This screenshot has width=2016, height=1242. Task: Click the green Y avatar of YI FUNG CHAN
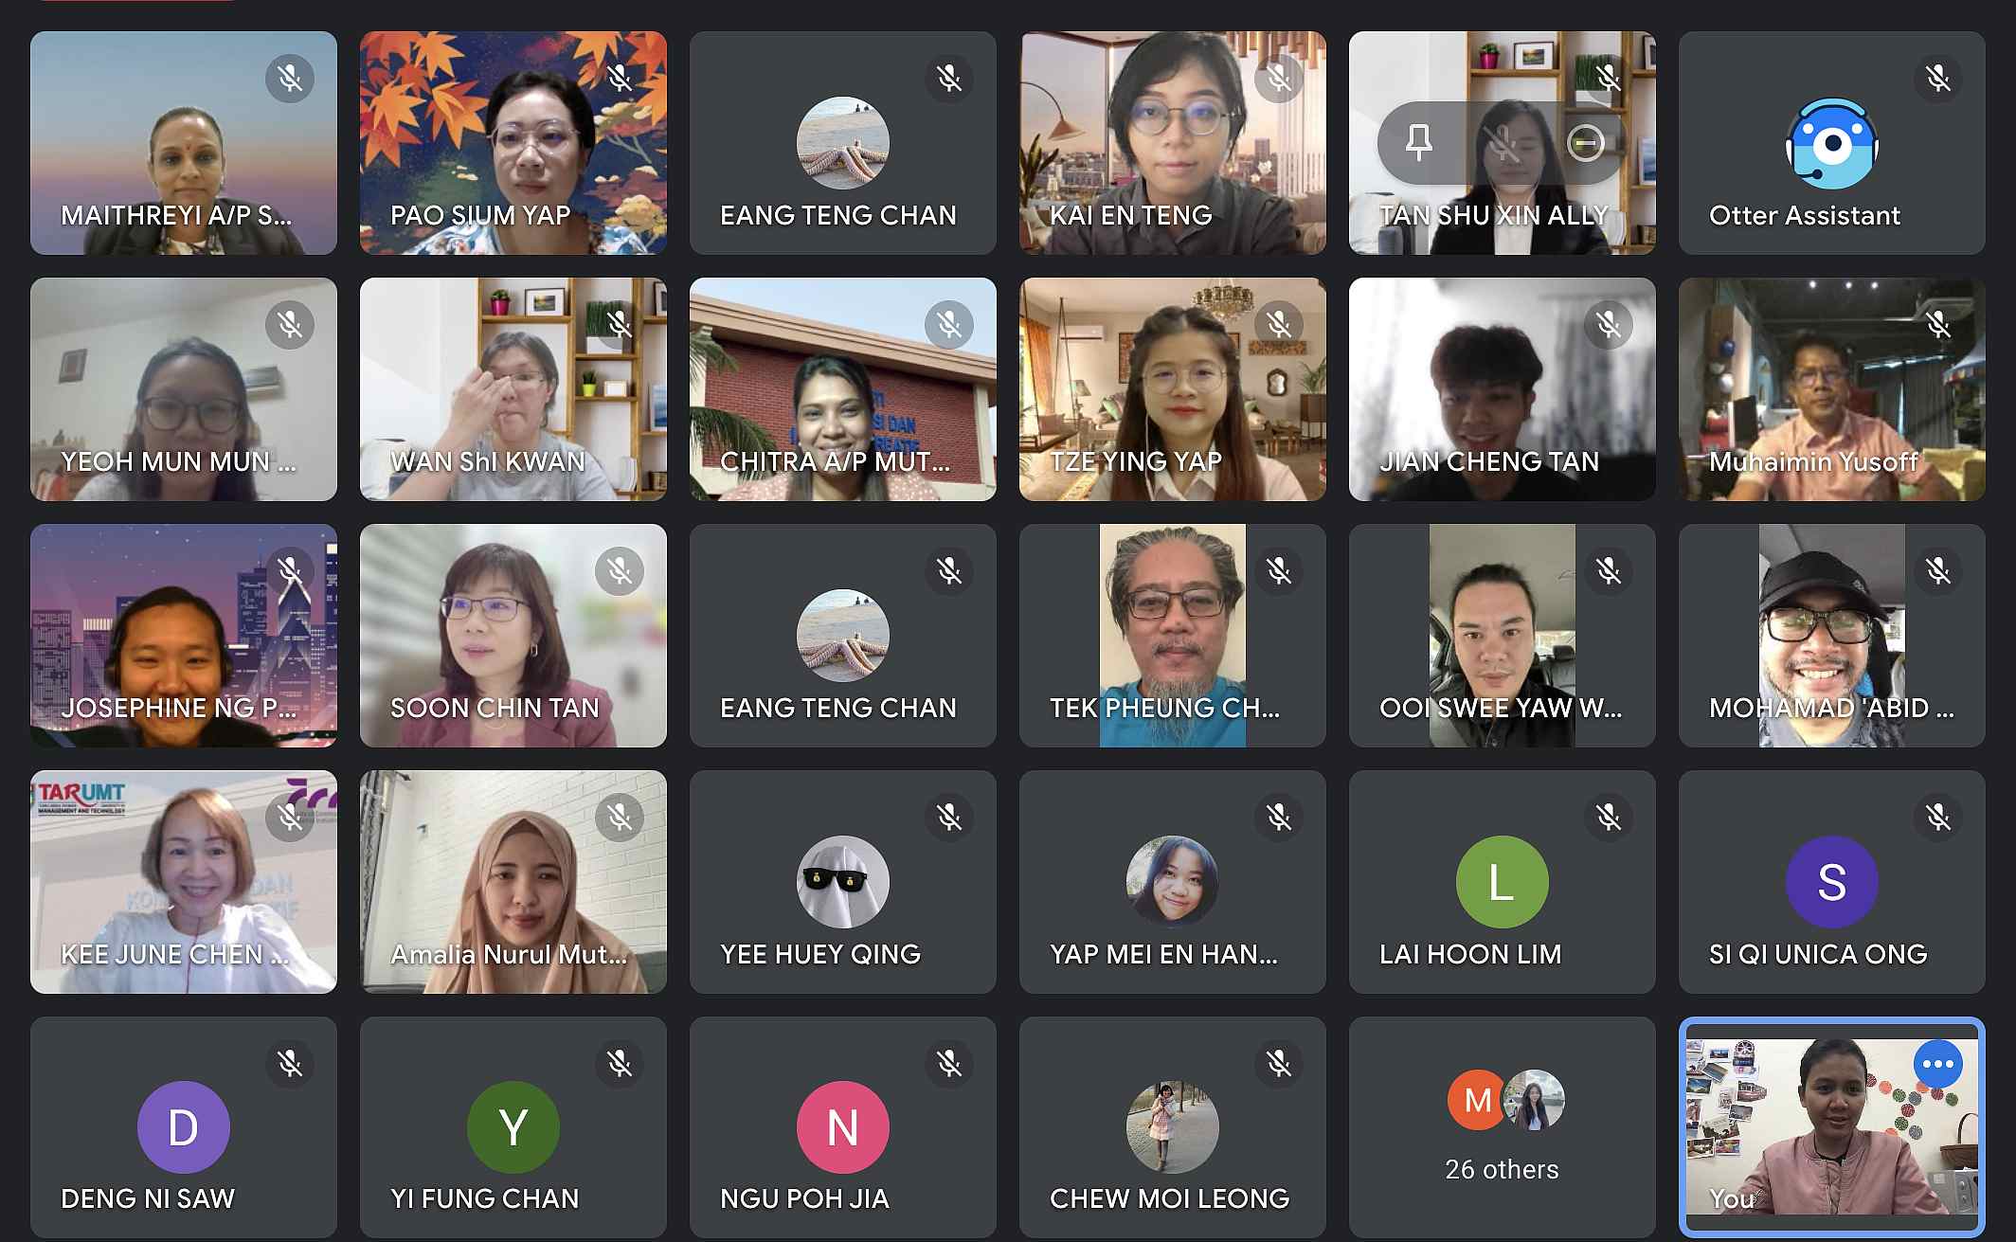pos(513,1127)
